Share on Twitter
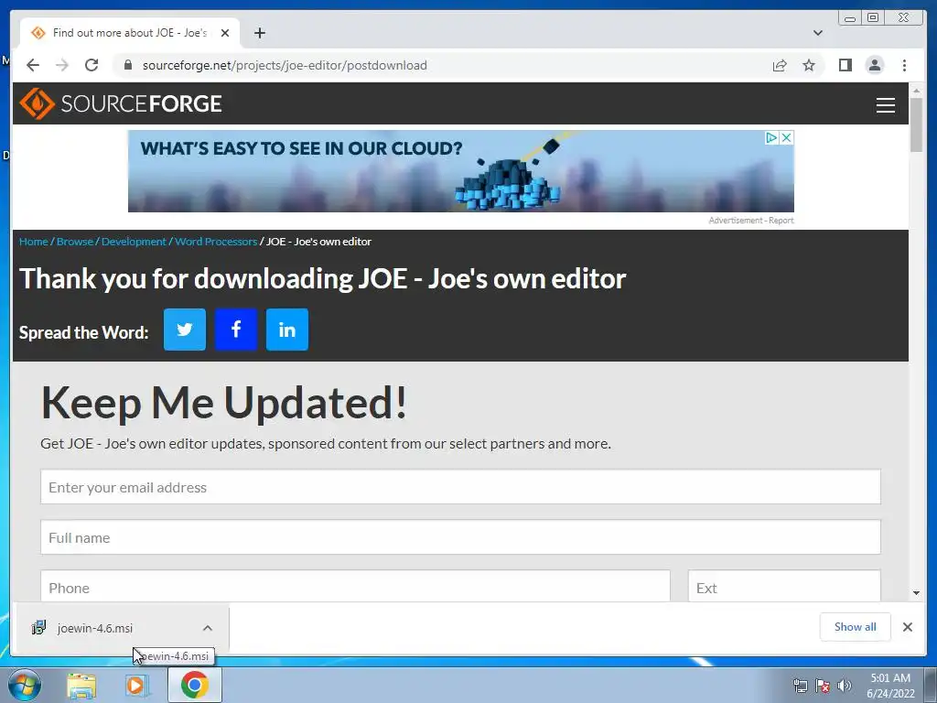This screenshot has width=937, height=703. [185, 330]
